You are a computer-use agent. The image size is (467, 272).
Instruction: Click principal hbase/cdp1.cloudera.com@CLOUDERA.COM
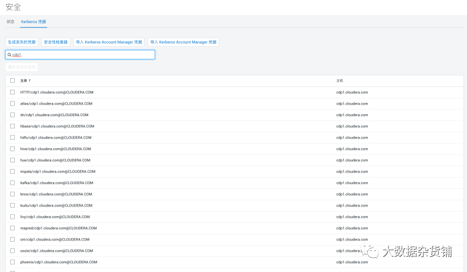coord(57,126)
